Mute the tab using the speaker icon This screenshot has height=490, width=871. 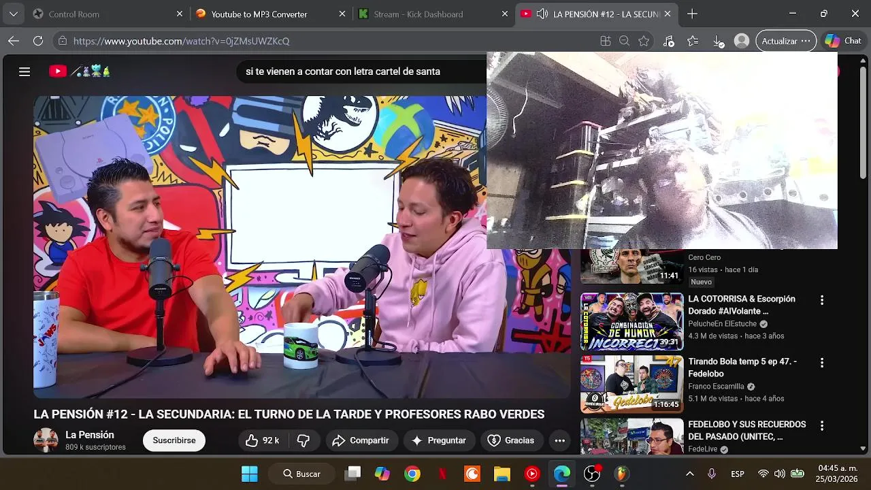pyautogui.click(x=542, y=14)
